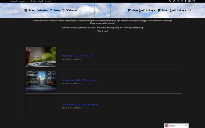Click the Meandering Max site title

tap(30, 1)
